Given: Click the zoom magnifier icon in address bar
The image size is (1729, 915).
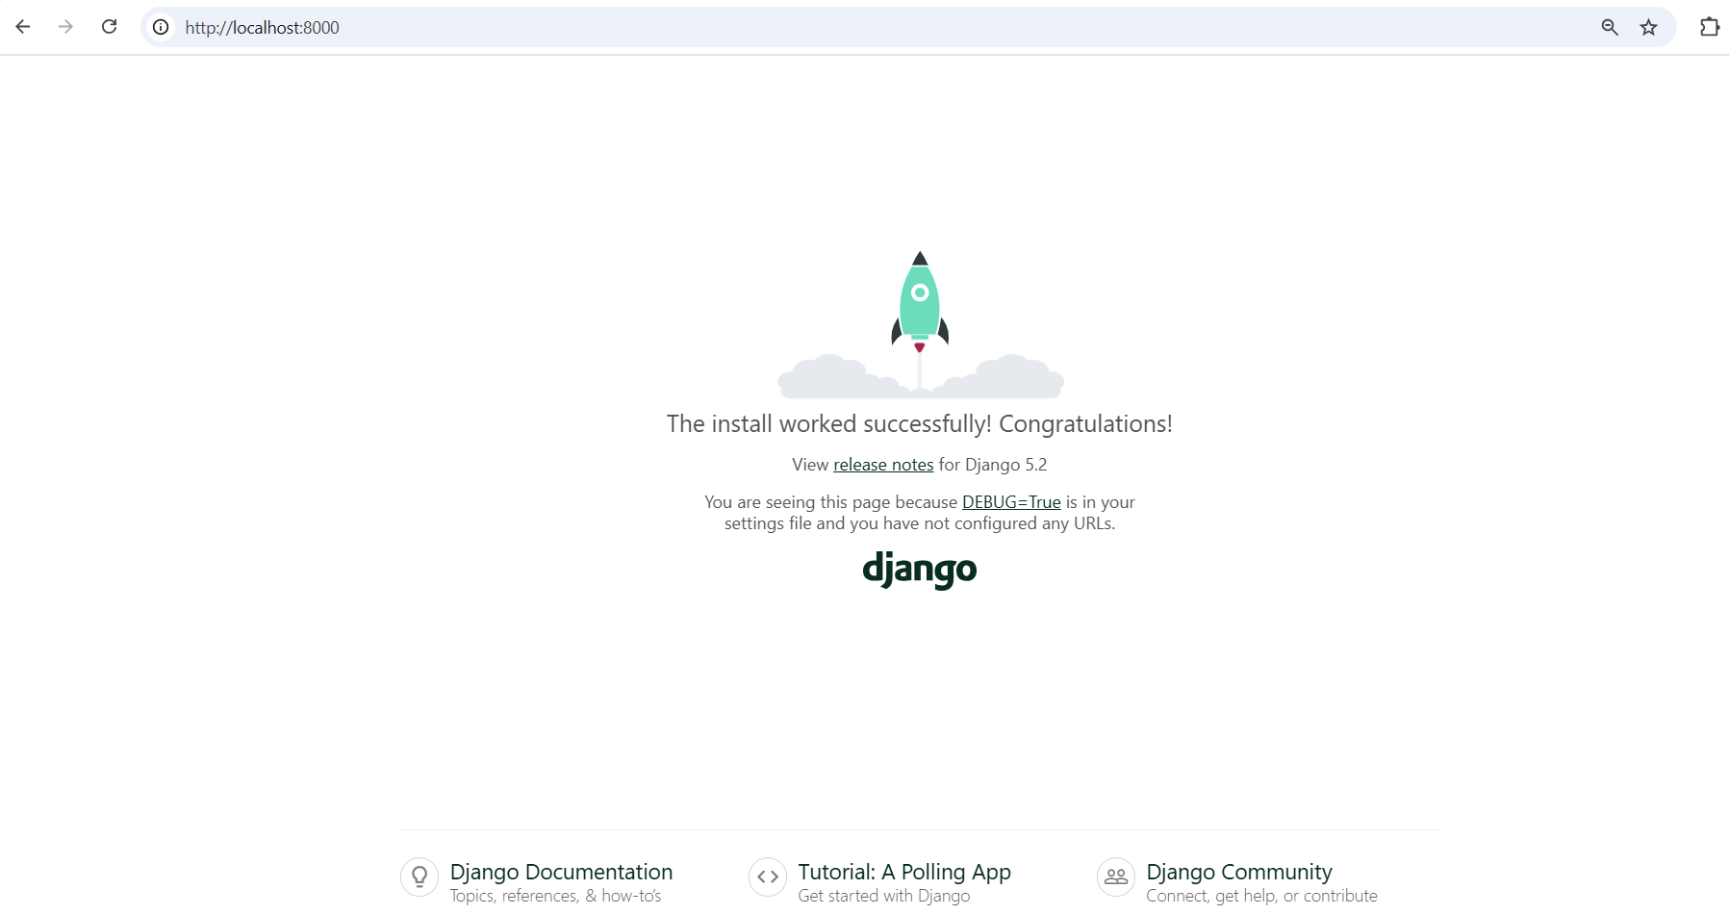Looking at the screenshot, I should (1610, 27).
